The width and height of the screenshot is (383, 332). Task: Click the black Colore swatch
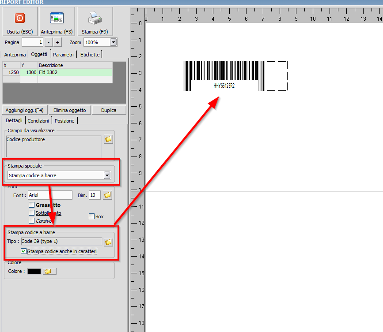tap(34, 271)
